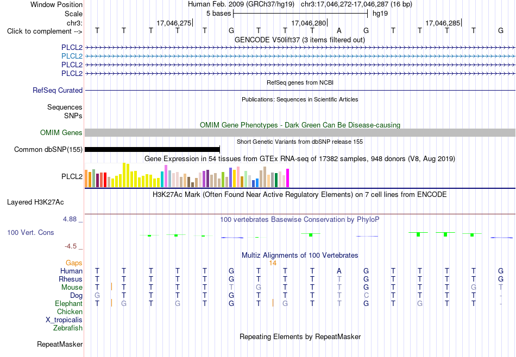Select the Mouse species label
The height and width of the screenshot is (357, 516).
click(72, 288)
